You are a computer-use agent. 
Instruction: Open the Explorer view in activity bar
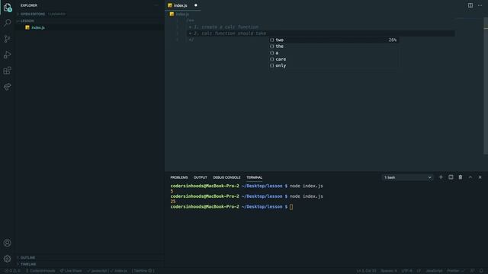(8, 8)
